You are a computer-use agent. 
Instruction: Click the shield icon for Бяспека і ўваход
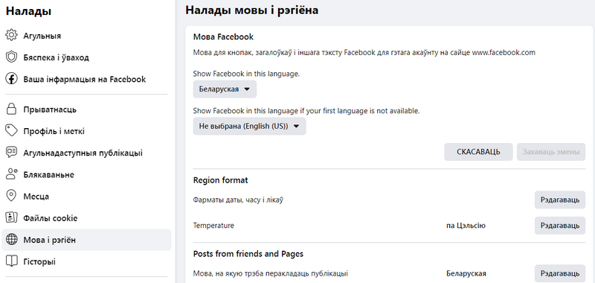[x=11, y=57]
